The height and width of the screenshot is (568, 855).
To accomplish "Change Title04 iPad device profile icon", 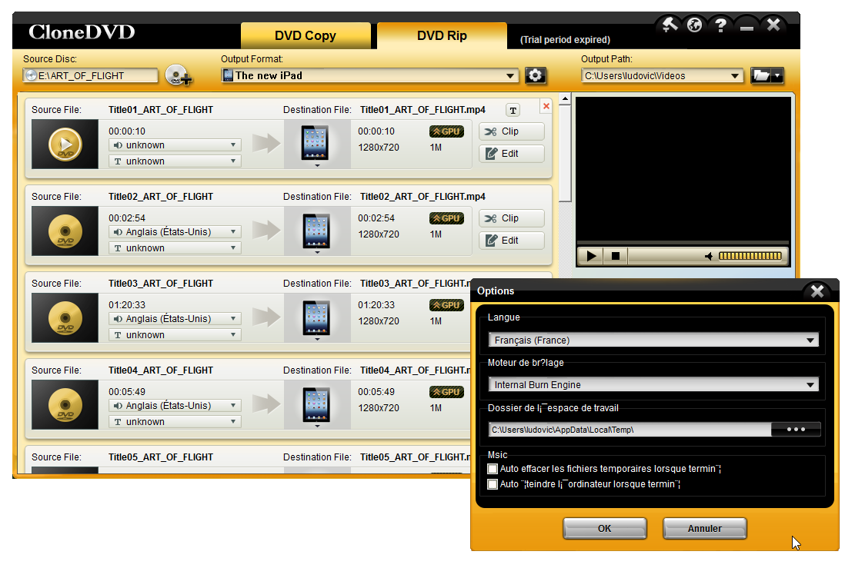I will (x=316, y=404).
